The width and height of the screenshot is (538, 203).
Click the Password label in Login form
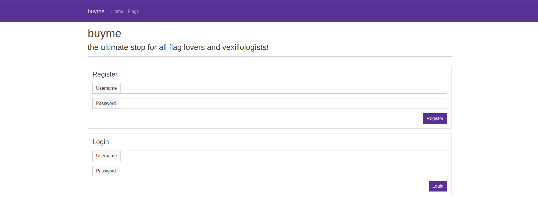point(106,171)
